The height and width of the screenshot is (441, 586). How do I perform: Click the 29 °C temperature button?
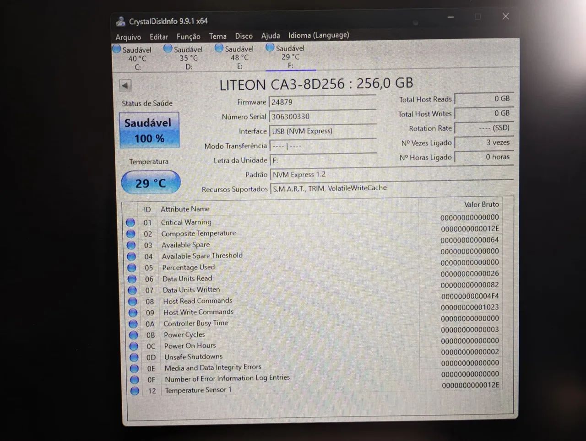[x=151, y=183]
